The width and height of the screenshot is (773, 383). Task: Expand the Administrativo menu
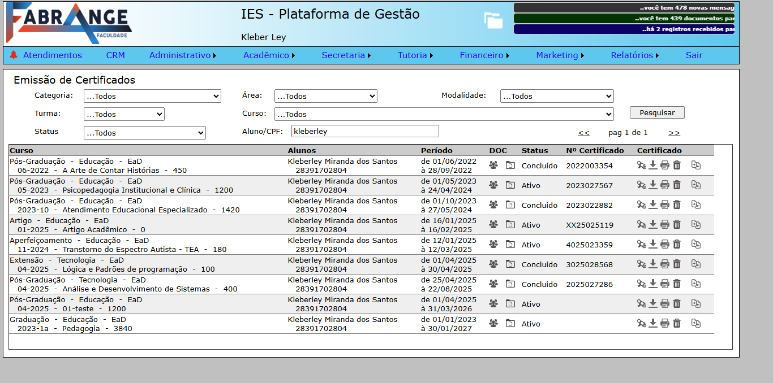pos(183,55)
